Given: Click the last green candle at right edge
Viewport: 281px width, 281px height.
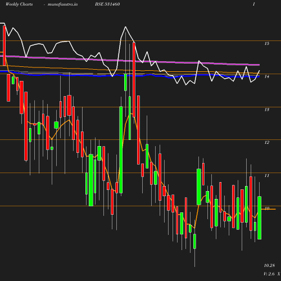Looking at the screenshot, I should [x=260, y=217].
